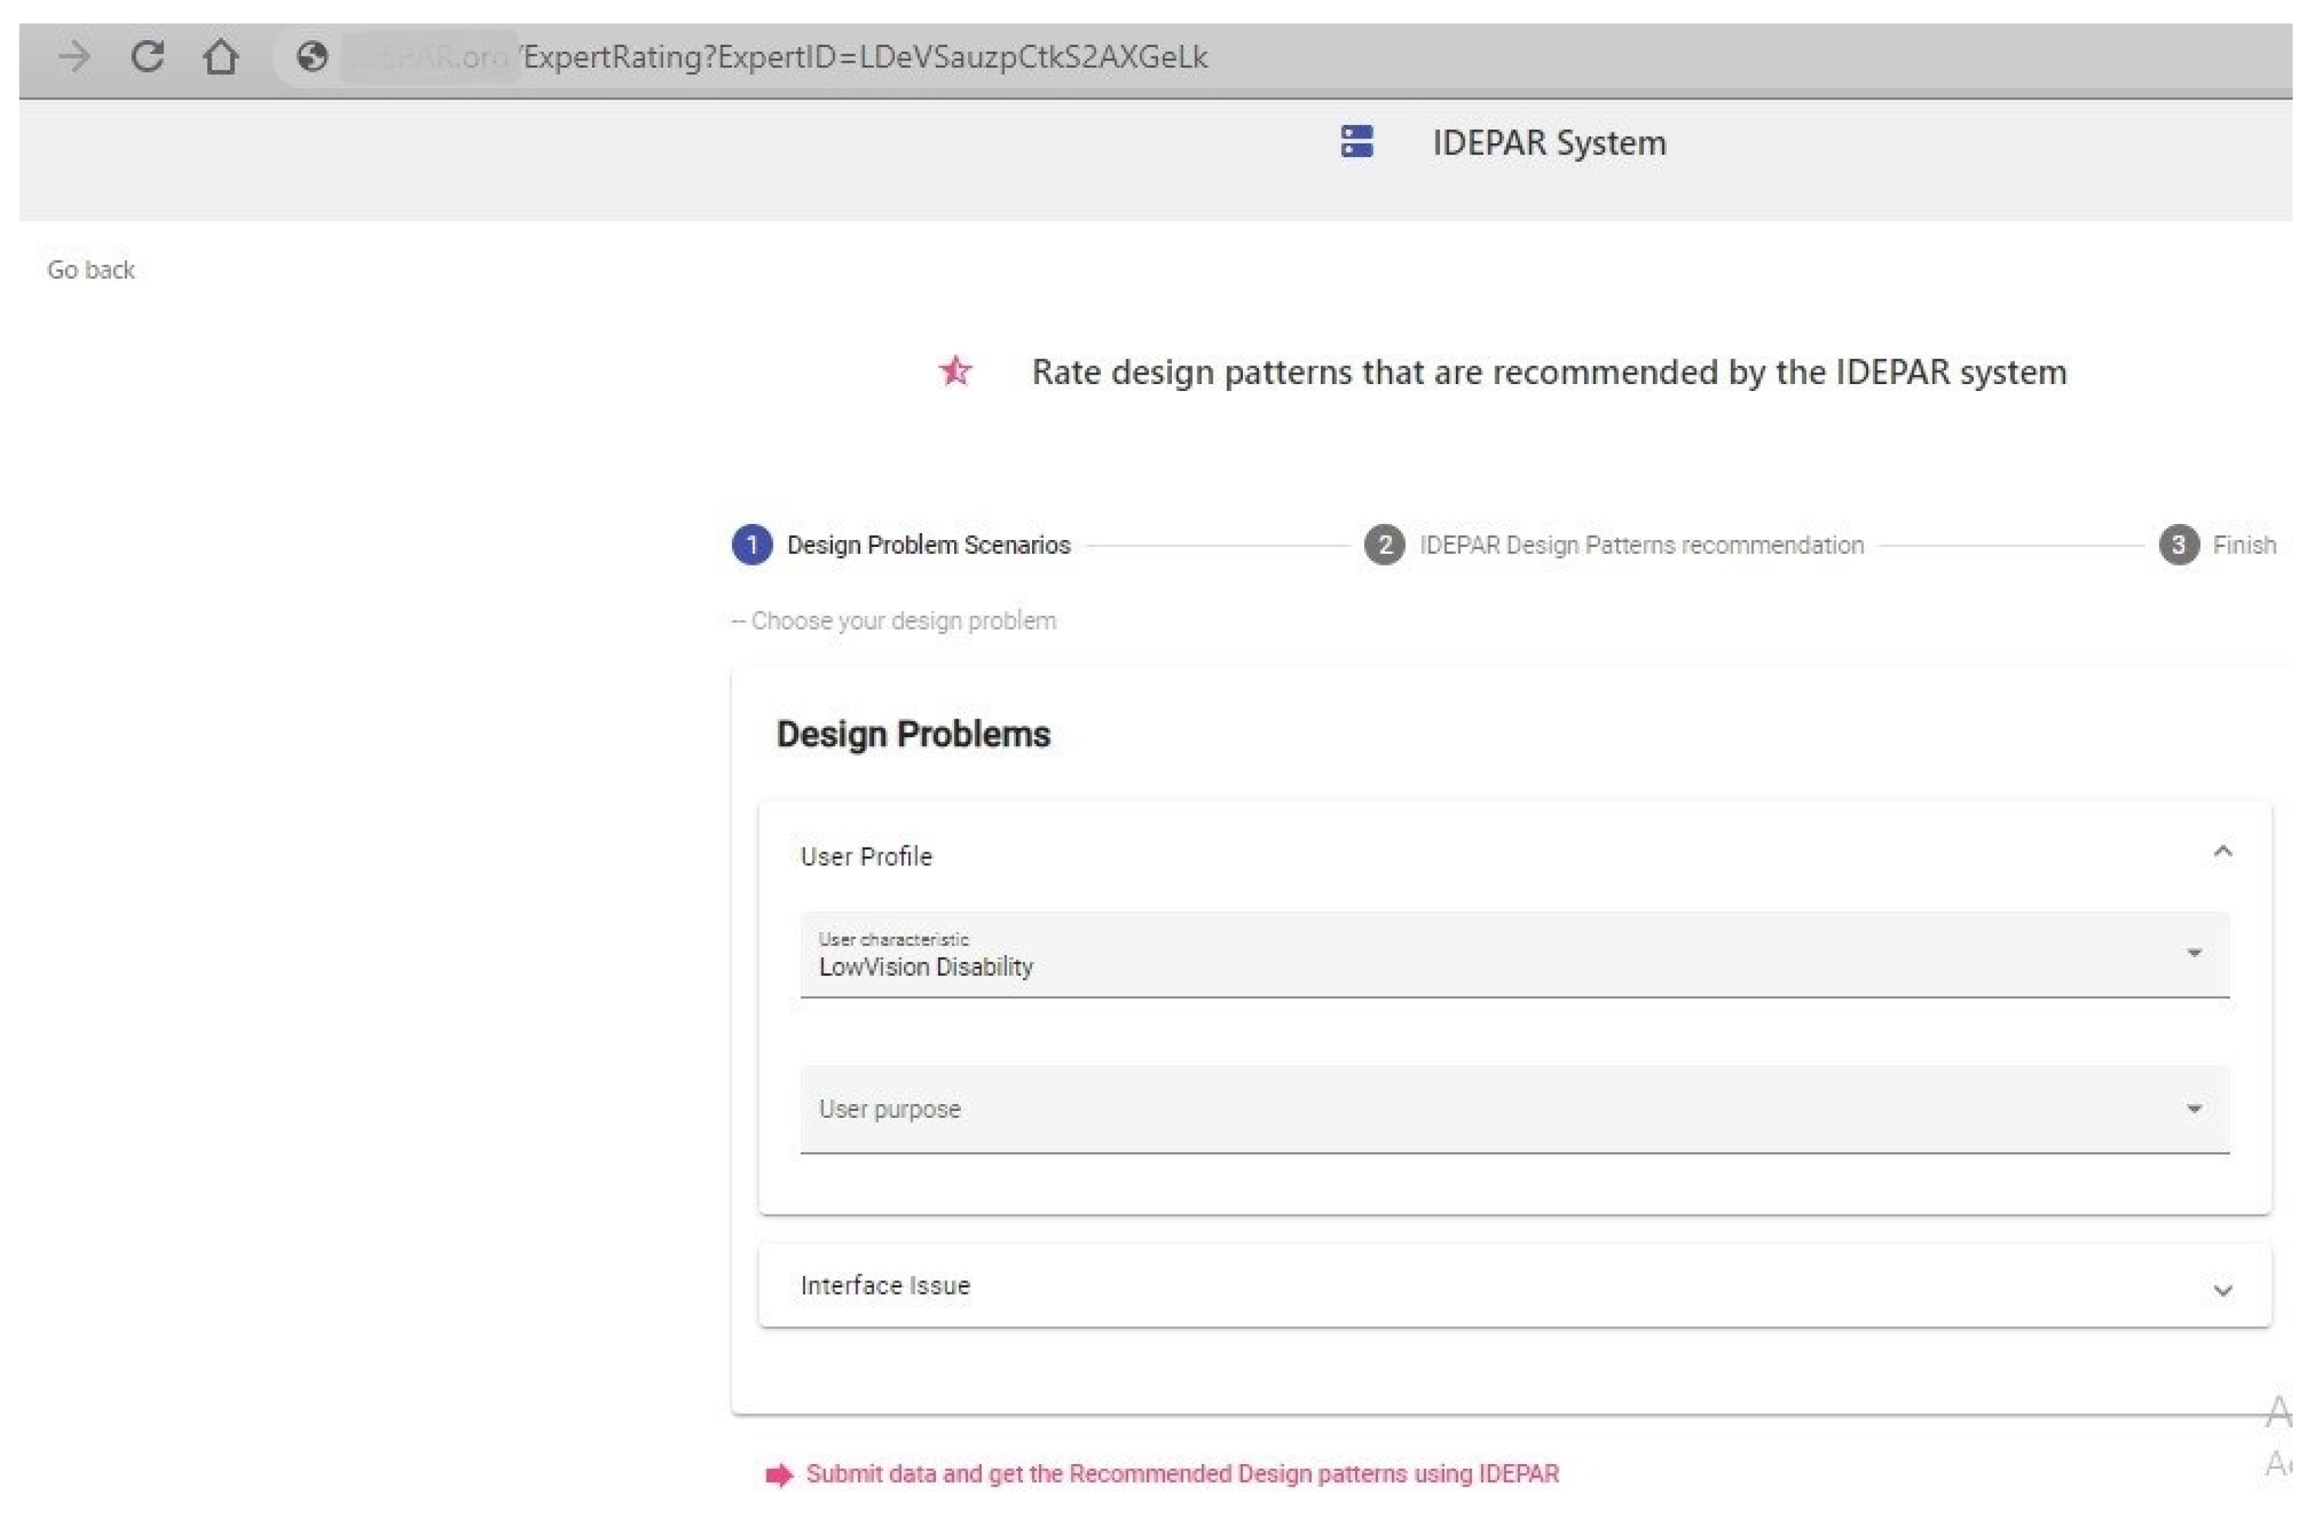The height and width of the screenshot is (1515, 2321).
Task: Click the browser address bar URL
Action: tap(864, 57)
